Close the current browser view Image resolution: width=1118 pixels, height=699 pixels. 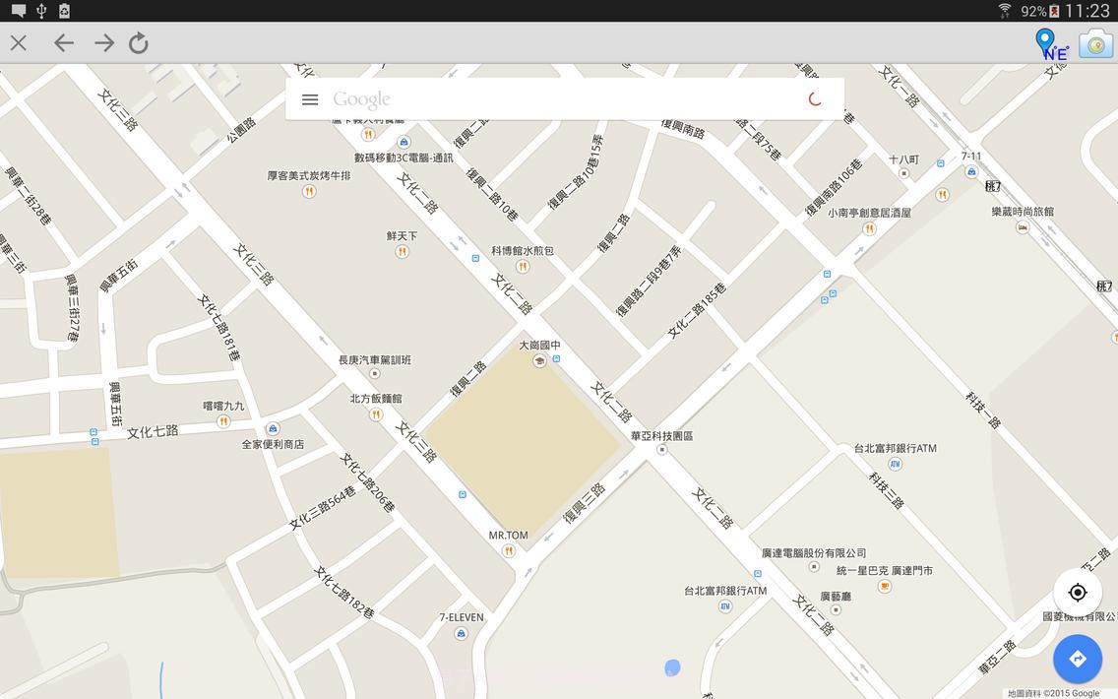[18, 43]
